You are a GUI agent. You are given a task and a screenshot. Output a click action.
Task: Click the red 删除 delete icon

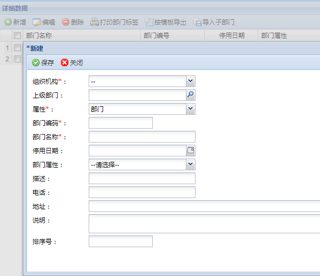[x=66, y=22]
